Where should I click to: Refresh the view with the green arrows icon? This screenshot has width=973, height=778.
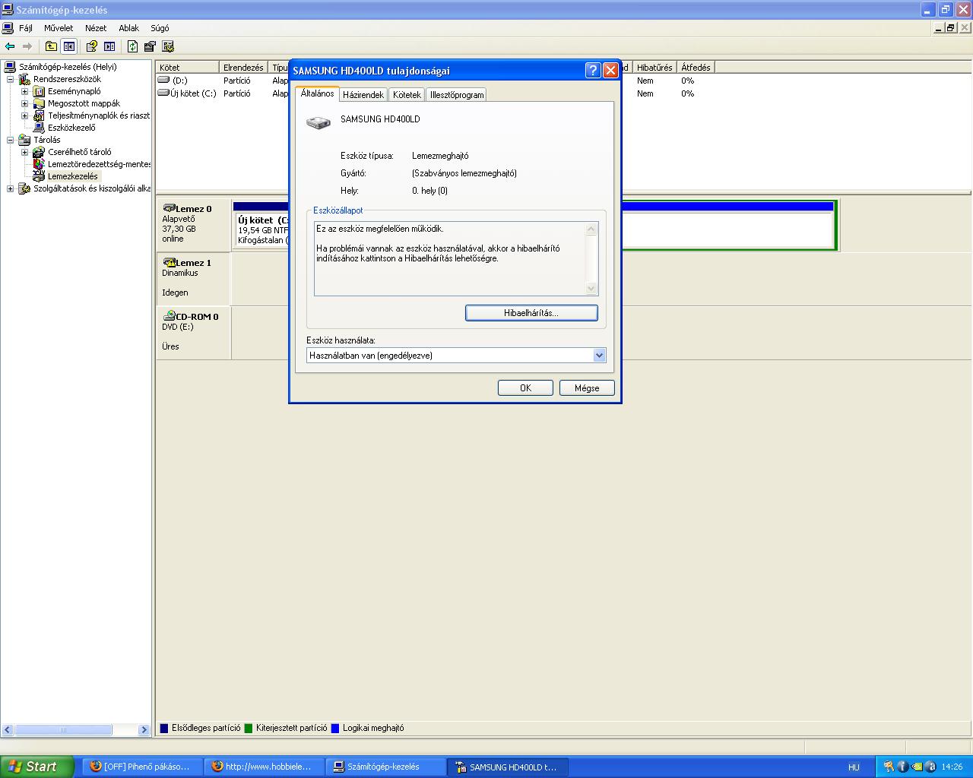[132, 46]
